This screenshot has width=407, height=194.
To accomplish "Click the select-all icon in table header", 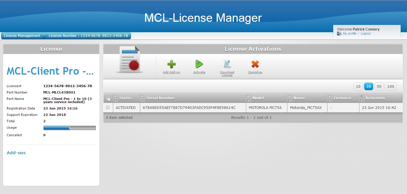I will tap(108, 98).
